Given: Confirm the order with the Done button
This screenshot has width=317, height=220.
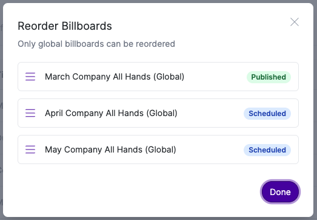Looking at the screenshot, I should [280, 192].
